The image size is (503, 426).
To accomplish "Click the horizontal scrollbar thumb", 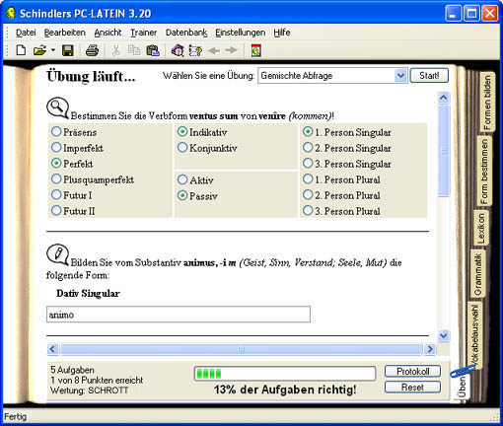I will (x=242, y=349).
